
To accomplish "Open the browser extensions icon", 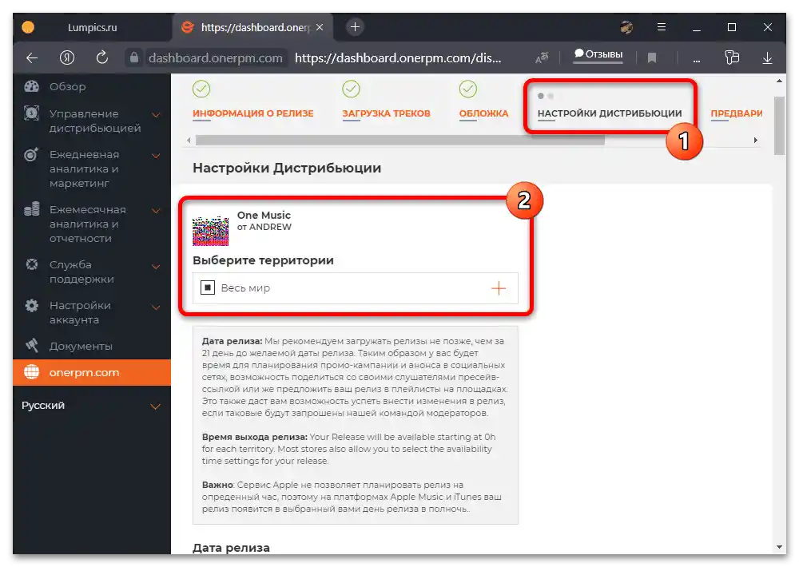I will [732, 57].
